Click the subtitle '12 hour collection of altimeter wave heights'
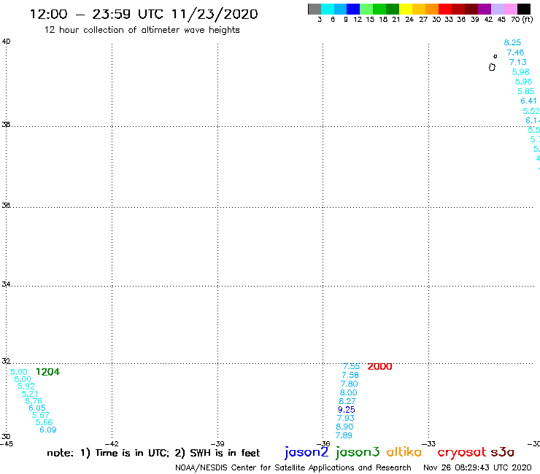 point(142,30)
